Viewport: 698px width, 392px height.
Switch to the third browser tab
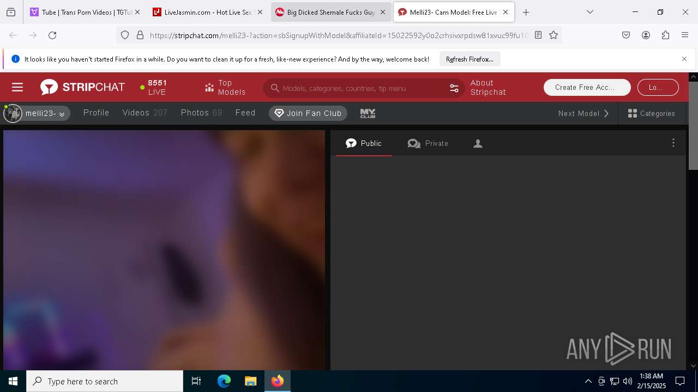(x=331, y=12)
